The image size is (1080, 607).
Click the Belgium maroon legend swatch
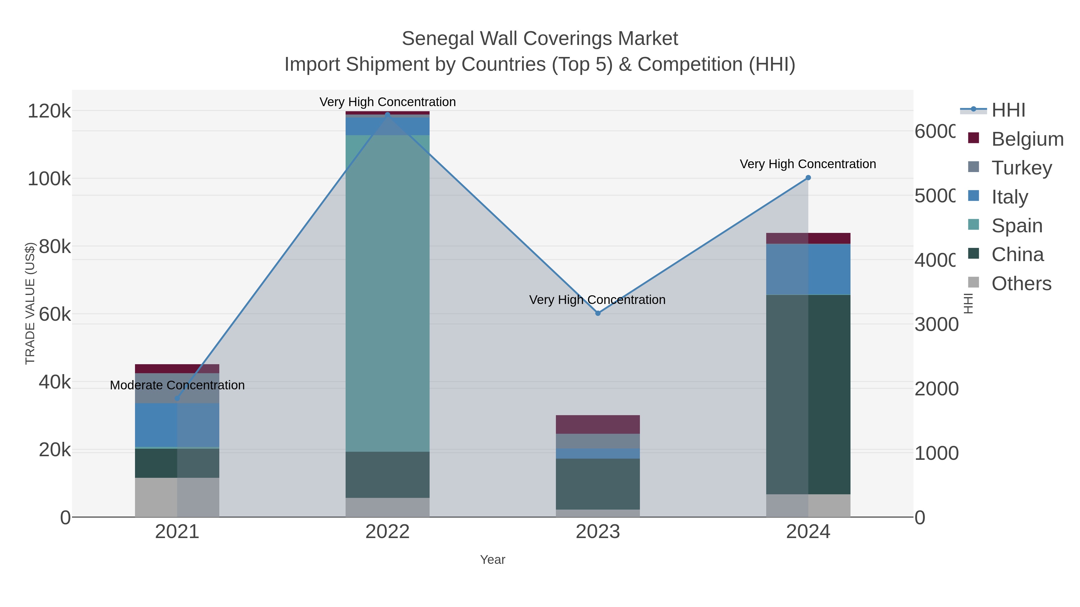coord(973,138)
